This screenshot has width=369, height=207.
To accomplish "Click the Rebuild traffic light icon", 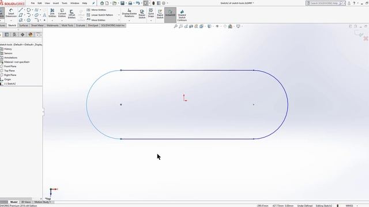I will [153, 3].
